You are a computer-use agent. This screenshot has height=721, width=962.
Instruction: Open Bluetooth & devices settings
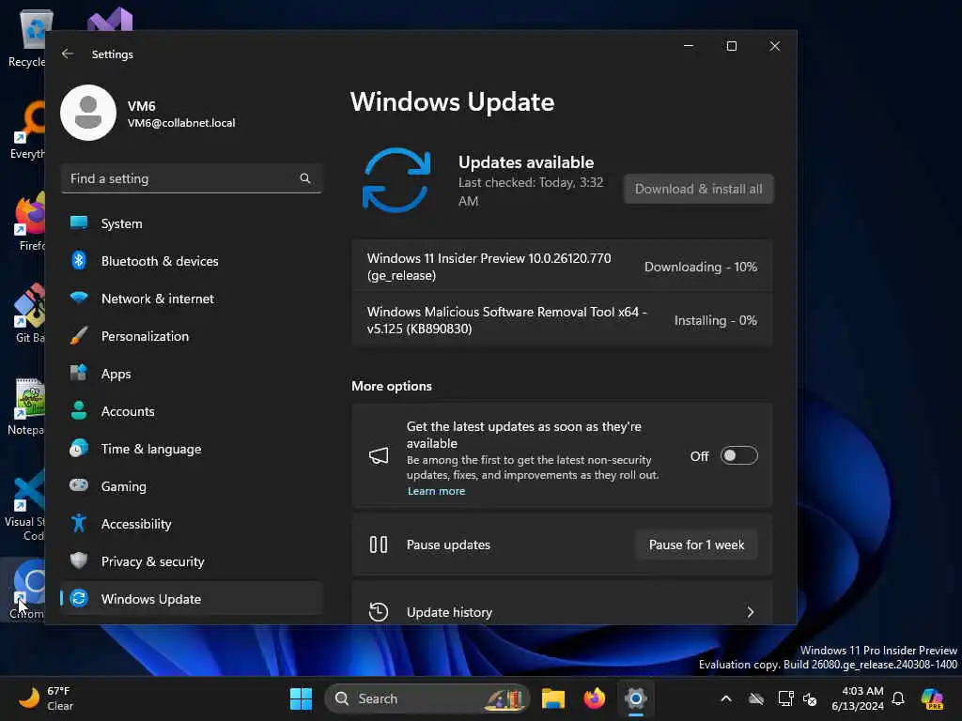point(192,261)
